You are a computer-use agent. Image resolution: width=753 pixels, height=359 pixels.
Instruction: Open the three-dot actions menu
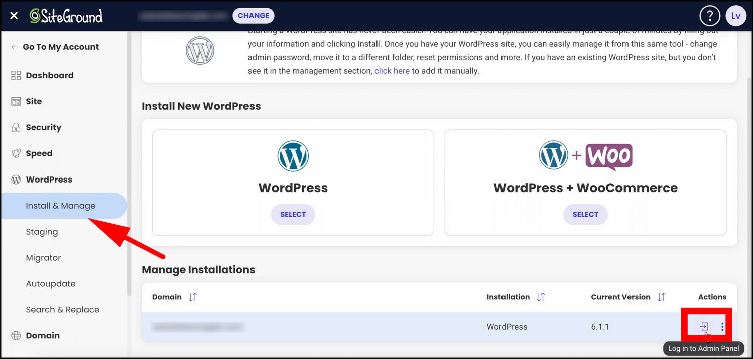[722, 327]
